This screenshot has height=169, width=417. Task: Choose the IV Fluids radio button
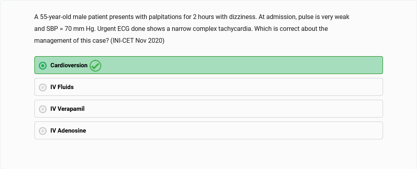pyautogui.click(x=43, y=87)
